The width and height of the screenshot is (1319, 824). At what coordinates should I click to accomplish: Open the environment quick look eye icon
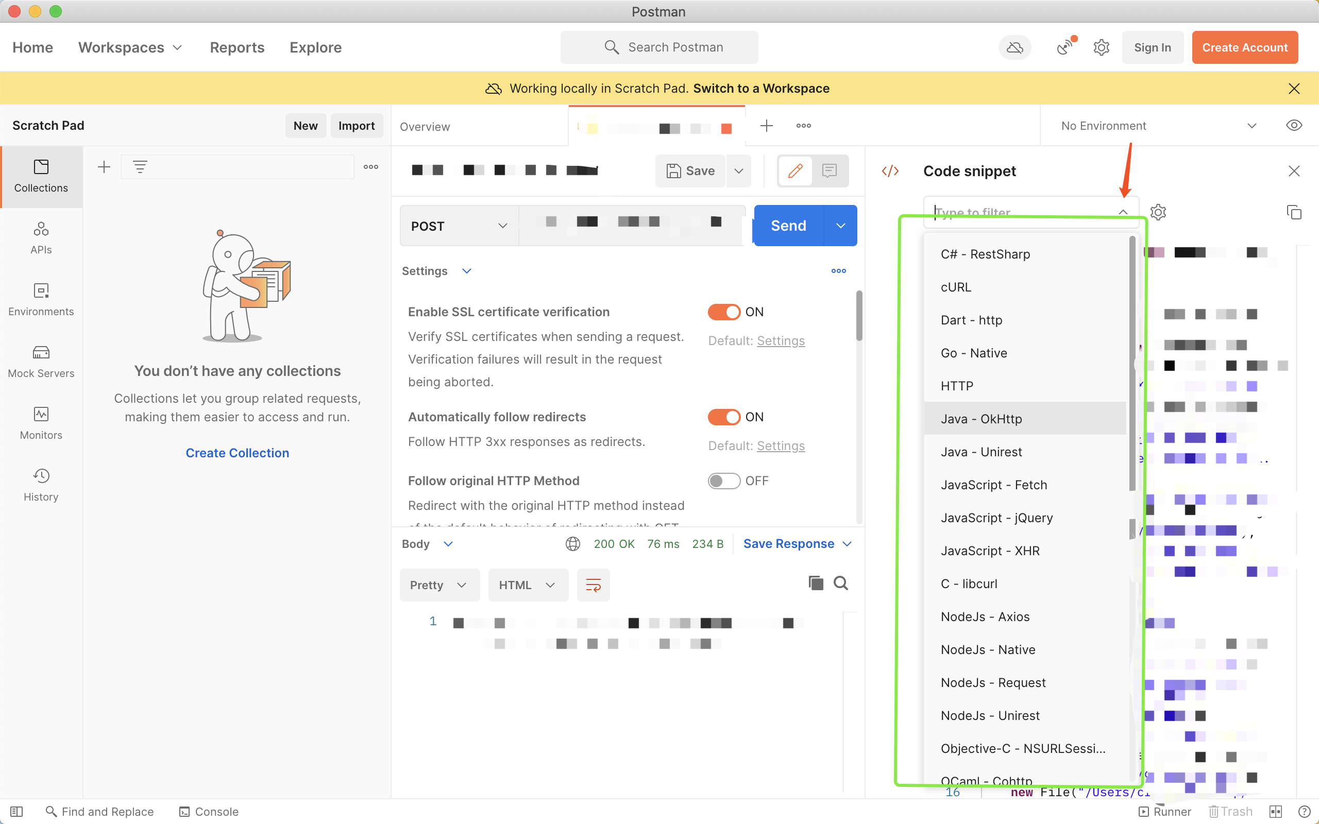(1294, 125)
